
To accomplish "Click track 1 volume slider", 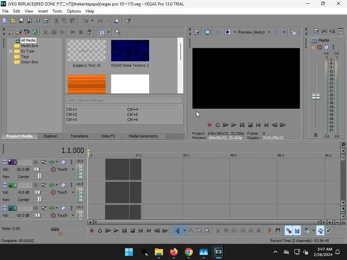I will (36, 169).
